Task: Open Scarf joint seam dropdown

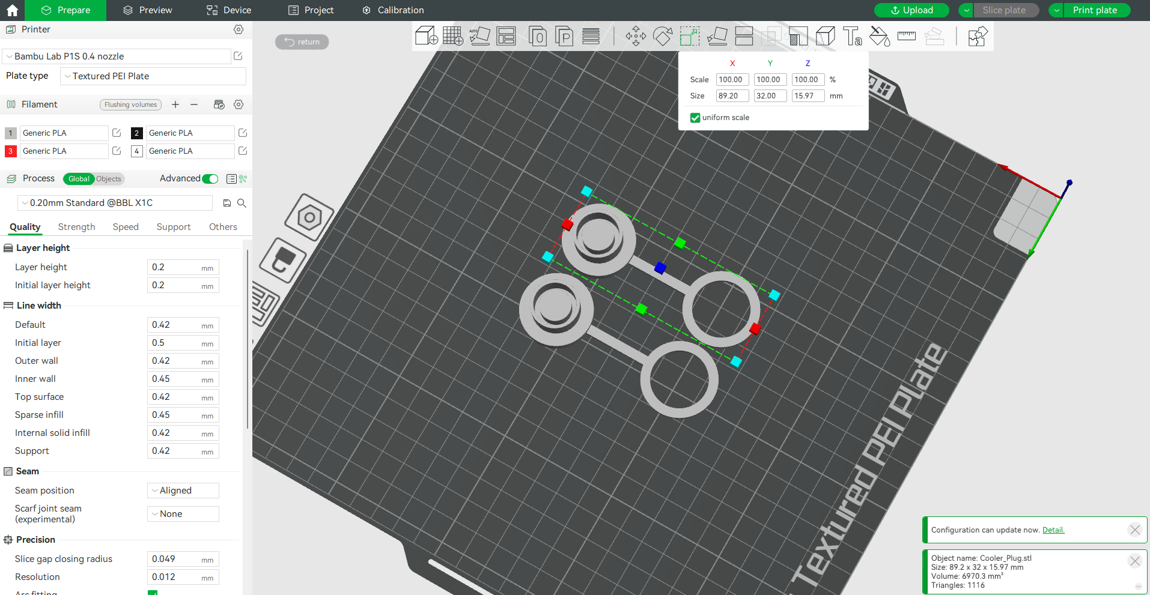Action: click(183, 514)
